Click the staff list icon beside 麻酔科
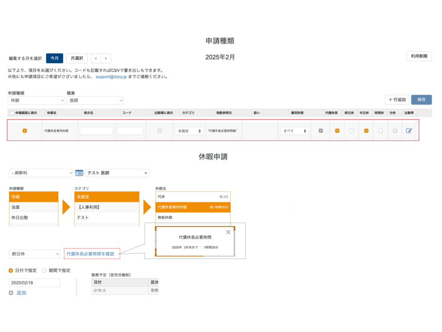This screenshot has width=442, height=332. coord(79,173)
